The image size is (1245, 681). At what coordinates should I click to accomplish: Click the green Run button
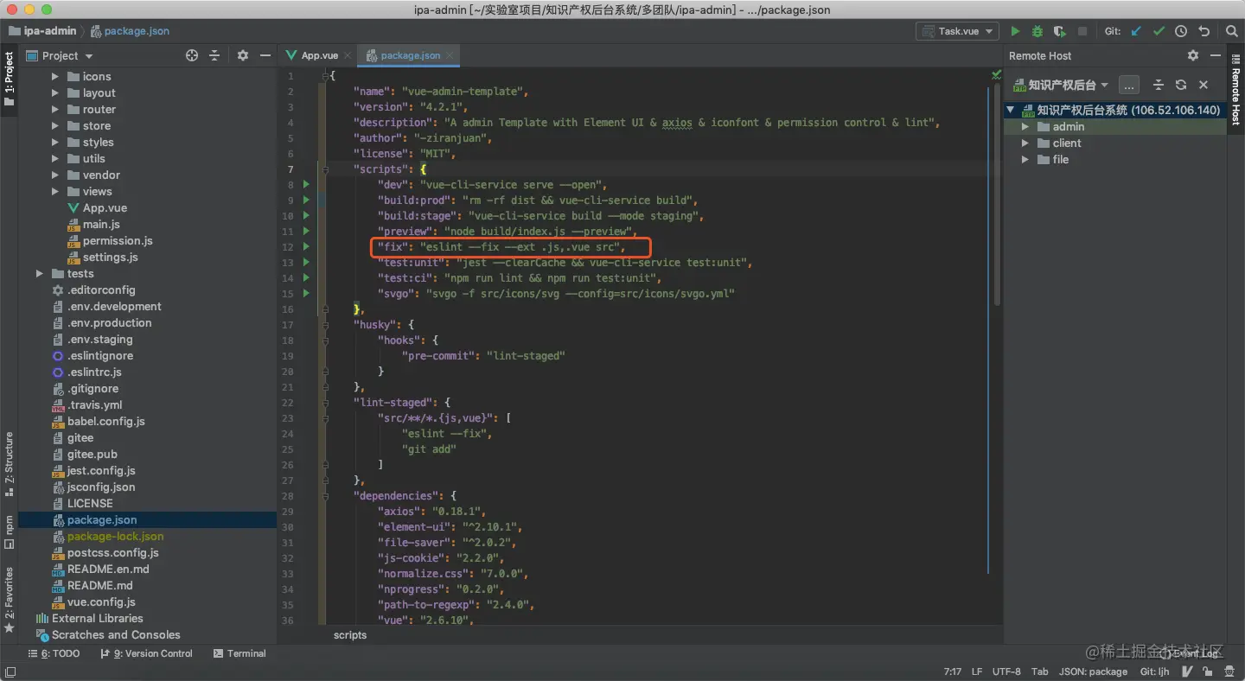[1015, 31]
